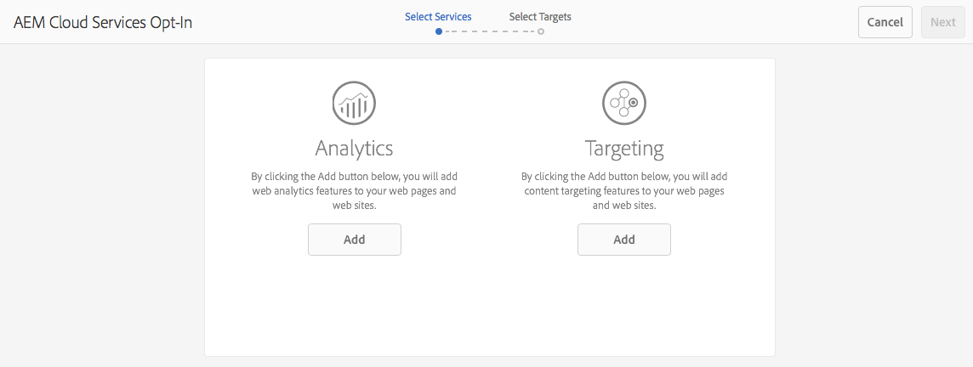Click the gray background left of the panel
The width and height of the screenshot is (973, 367).
tap(102, 204)
